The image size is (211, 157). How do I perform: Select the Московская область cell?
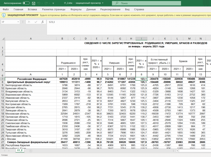click(31, 114)
